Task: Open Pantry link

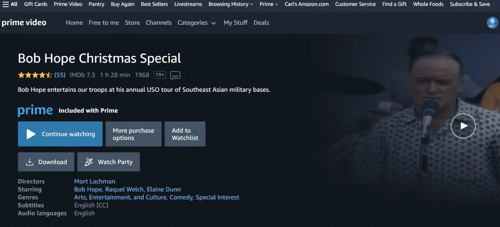Action: pos(96,4)
